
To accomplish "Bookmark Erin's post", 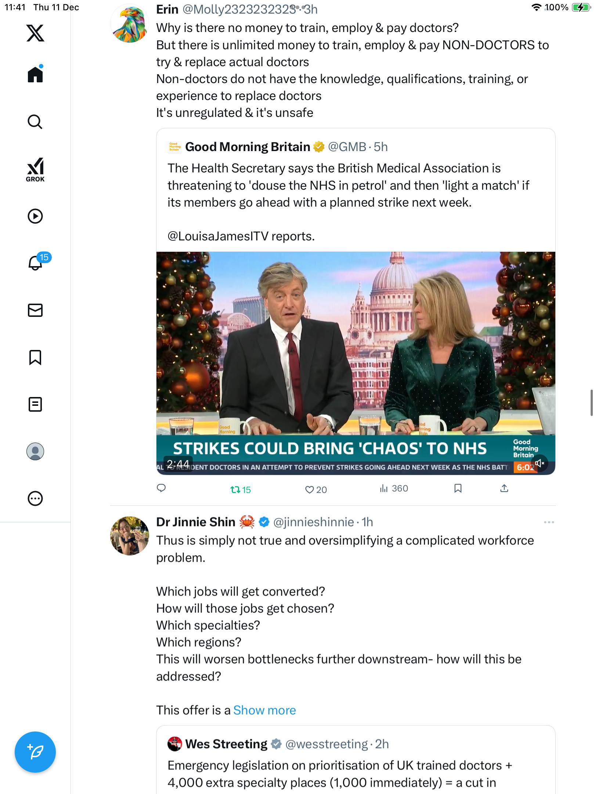I will point(458,488).
